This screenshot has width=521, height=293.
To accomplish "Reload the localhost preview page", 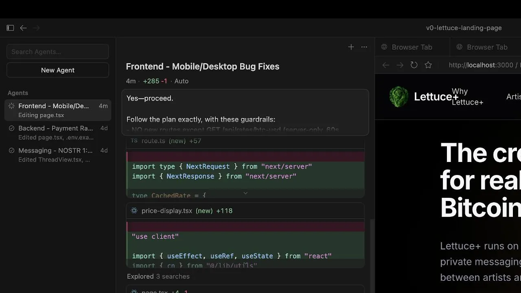I will coord(414,65).
